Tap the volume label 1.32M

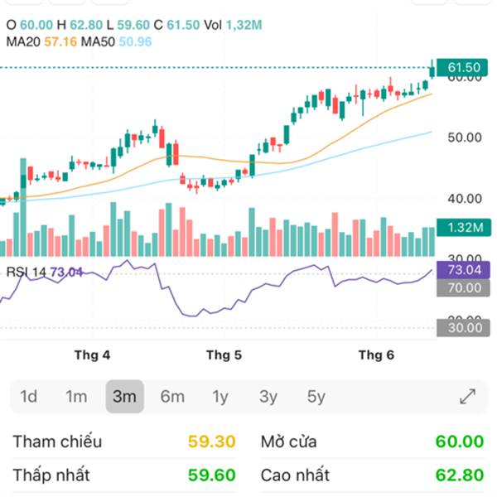point(463,228)
